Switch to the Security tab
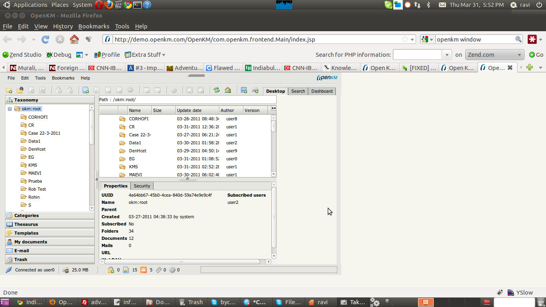546x307 pixels. pyautogui.click(x=141, y=185)
